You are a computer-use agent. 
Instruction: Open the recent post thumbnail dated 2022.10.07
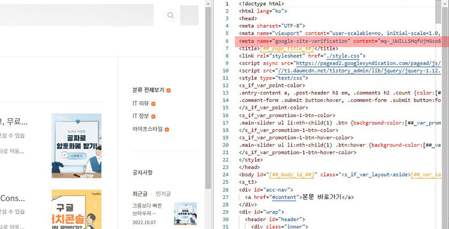(x=185, y=213)
